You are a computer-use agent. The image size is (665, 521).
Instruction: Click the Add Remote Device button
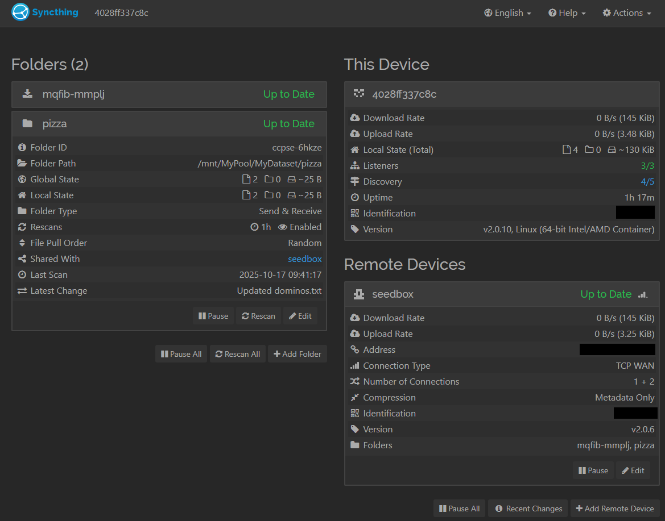tap(614, 509)
